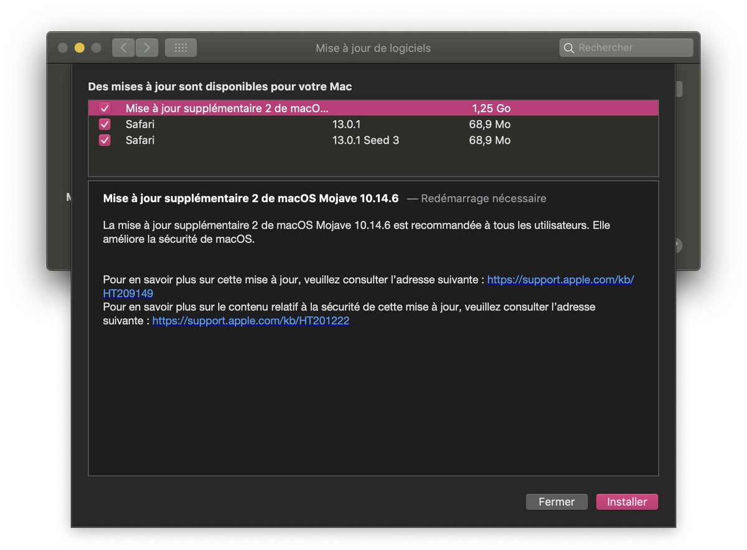Click the forward navigation arrow

coord(147,48)
